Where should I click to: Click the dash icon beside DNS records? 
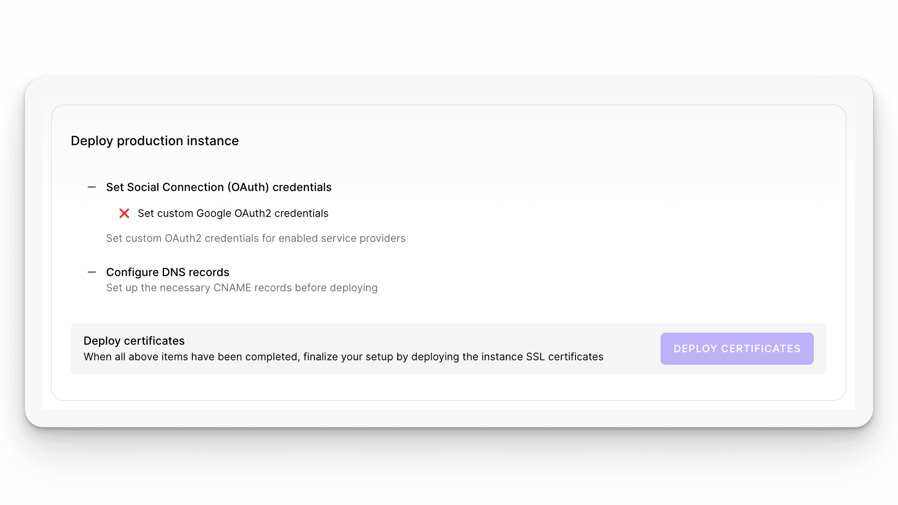[x=92, y=272]
